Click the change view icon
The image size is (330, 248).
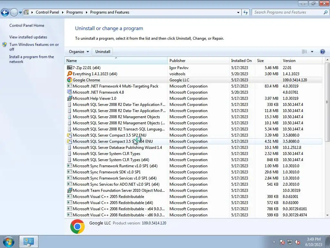point(304,52)
